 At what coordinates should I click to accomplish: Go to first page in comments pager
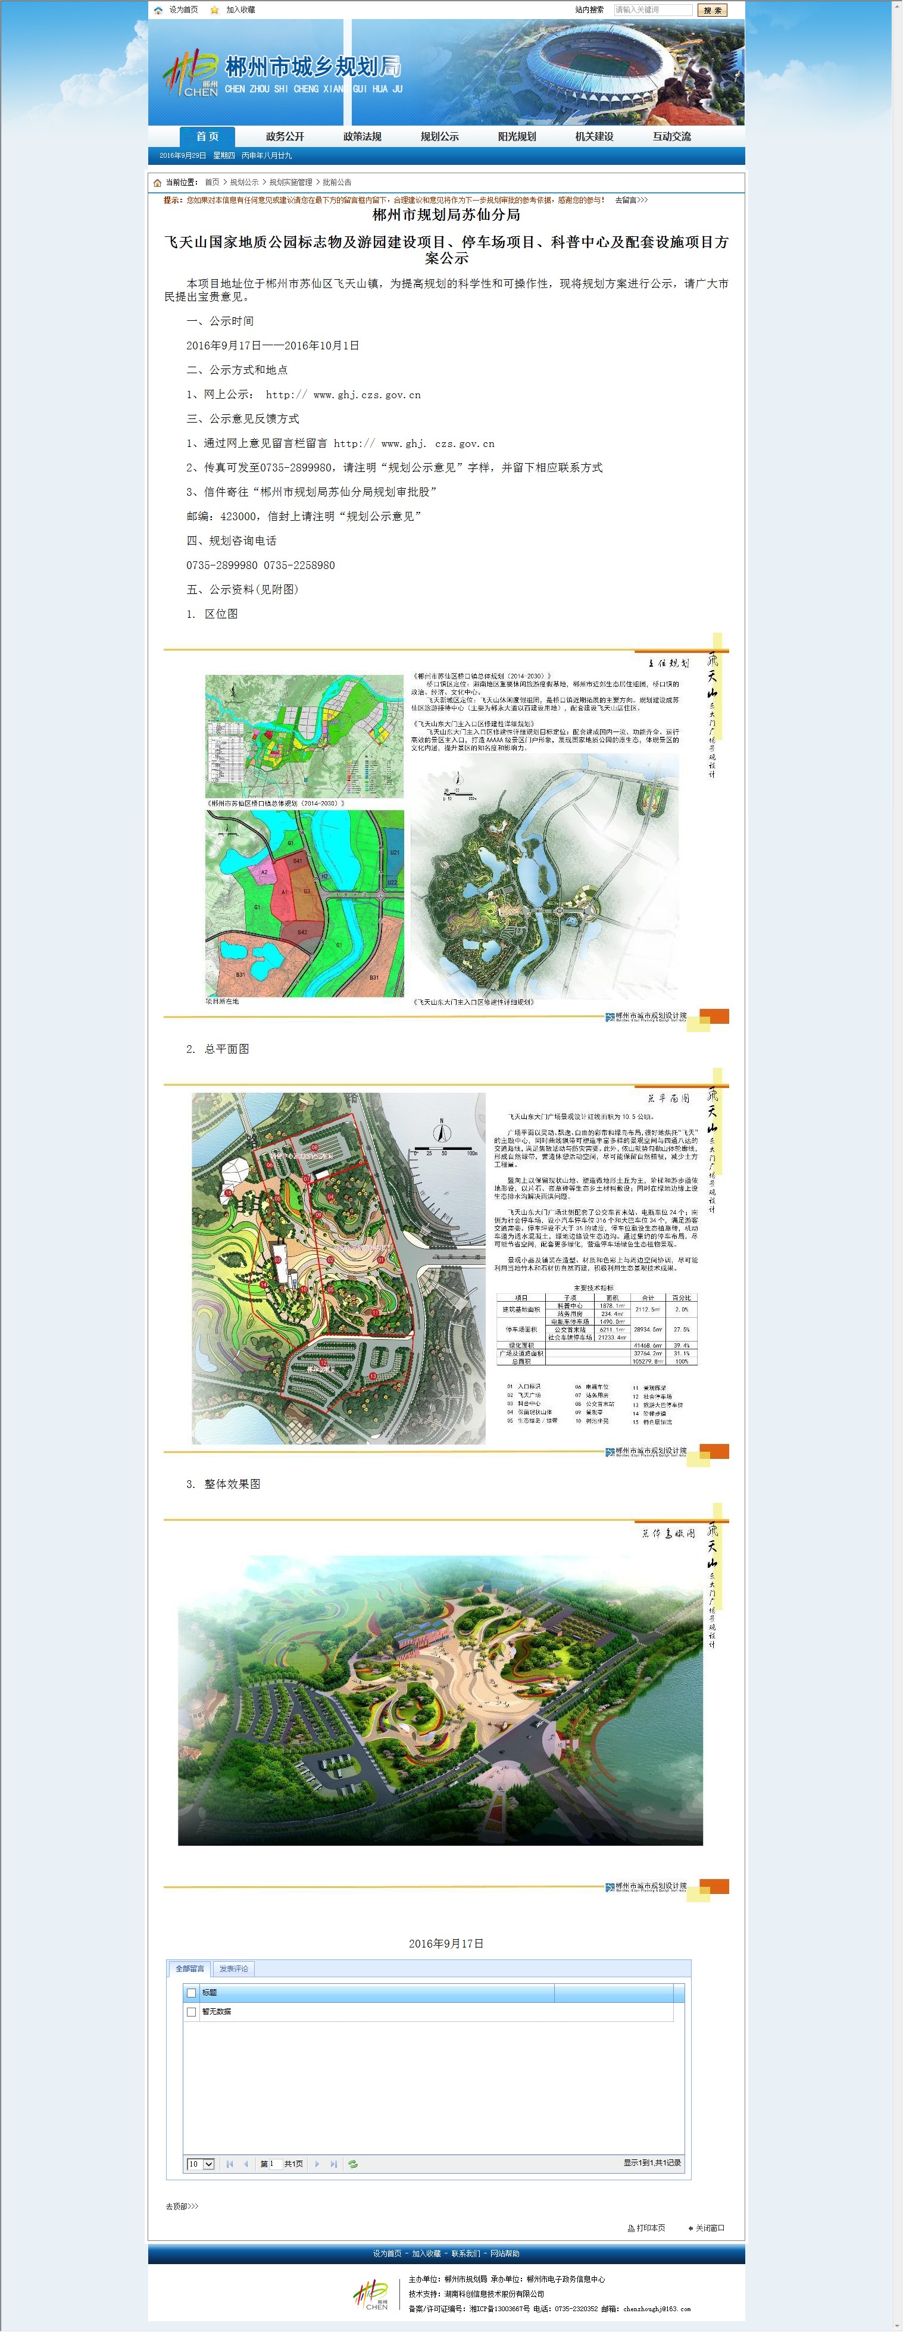(229, 2164)
